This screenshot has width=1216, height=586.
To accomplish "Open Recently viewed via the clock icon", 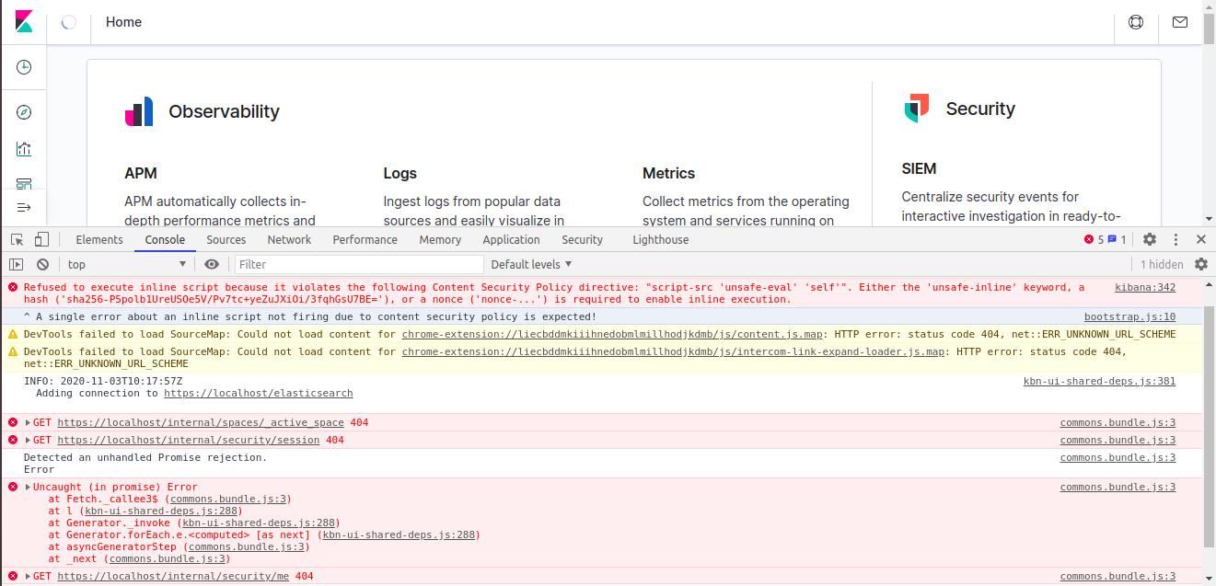I will [23, 66].
